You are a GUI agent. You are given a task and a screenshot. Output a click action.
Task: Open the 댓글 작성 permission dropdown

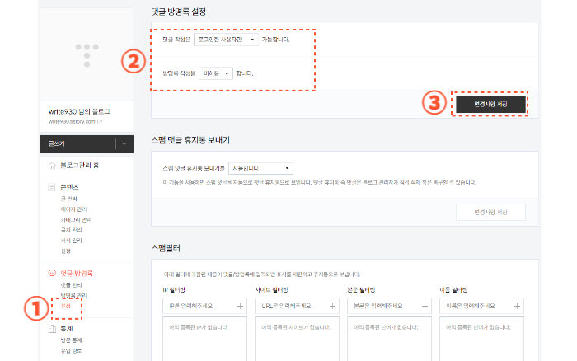pyautogui.click(x=226, y=40)
